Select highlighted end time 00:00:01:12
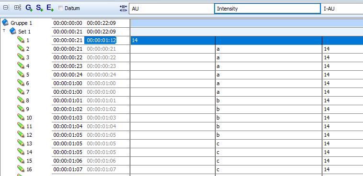 point(101,40)
